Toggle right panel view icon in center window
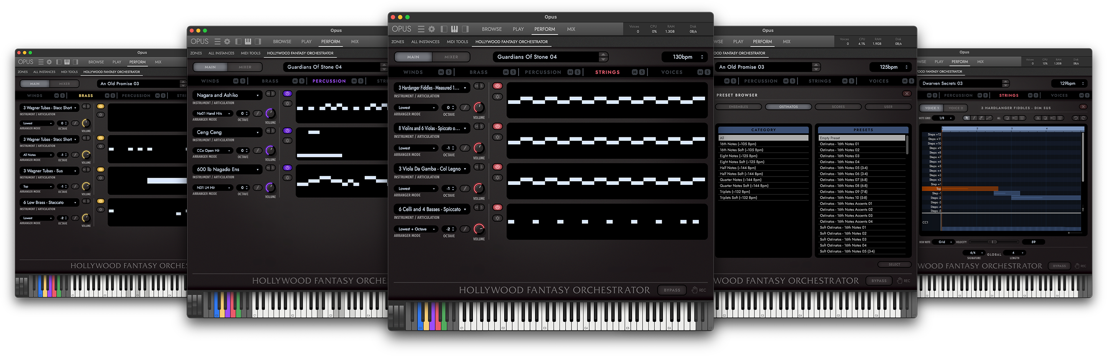 point(465,29)
